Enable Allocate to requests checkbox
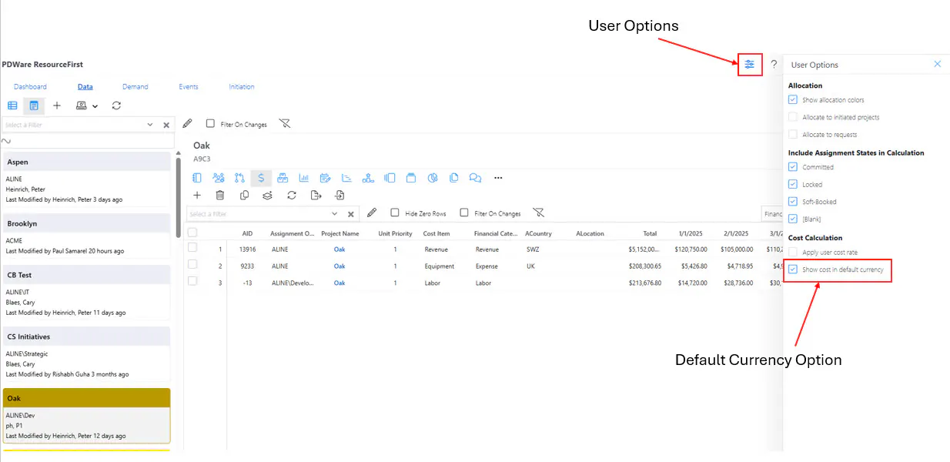The width and height of the screenshot is (950, 462). tap(793, 135)
